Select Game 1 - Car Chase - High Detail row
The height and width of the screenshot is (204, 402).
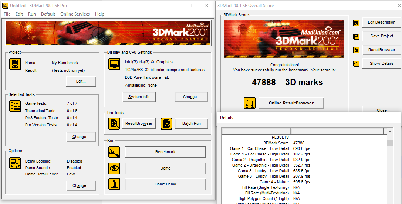(x=305, y=154)
